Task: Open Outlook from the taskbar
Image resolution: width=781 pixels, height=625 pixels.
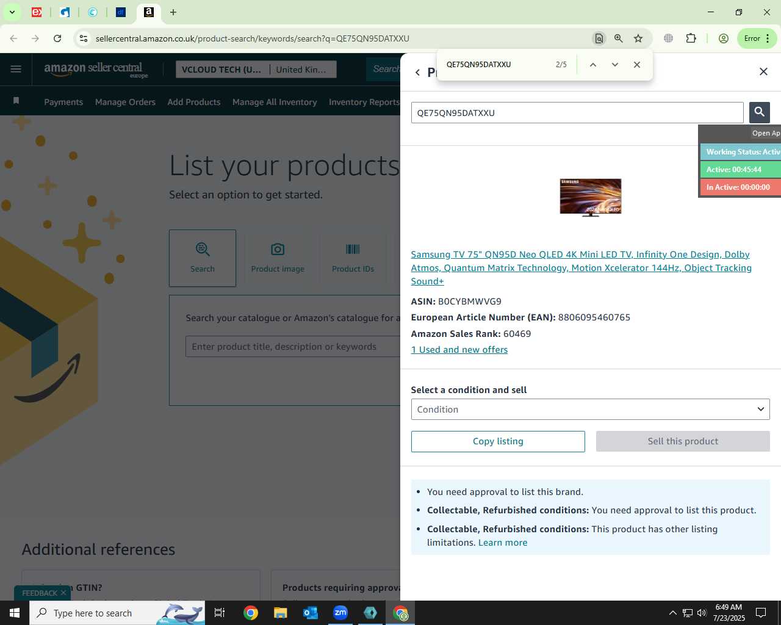Action: point(311,613)
